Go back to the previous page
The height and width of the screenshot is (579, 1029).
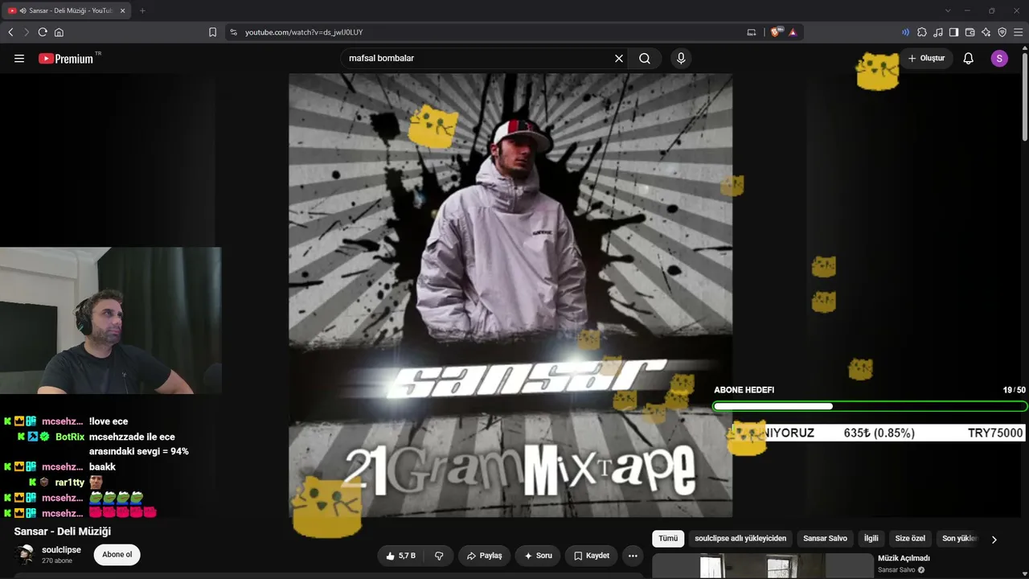10,32
